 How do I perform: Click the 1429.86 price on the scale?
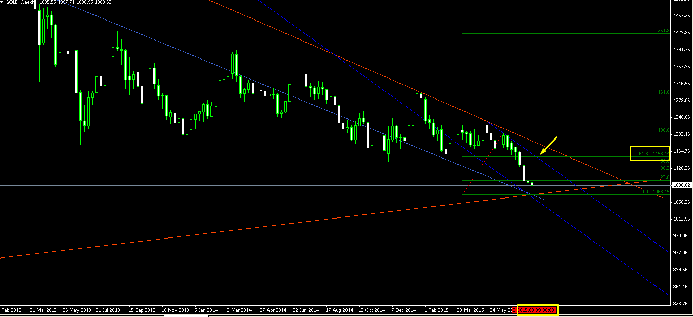tap(681, 33)
